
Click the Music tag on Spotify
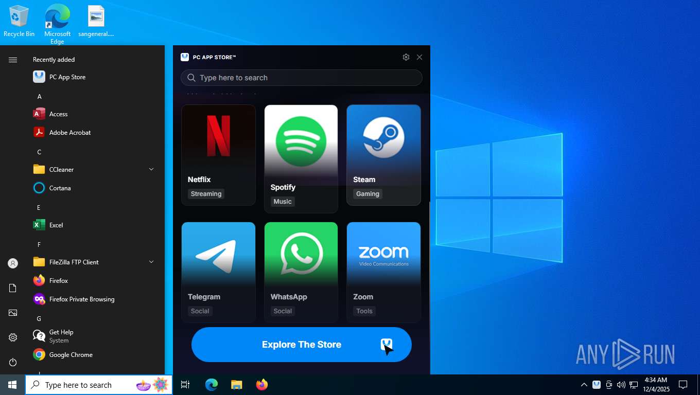[x=283, y=202]
